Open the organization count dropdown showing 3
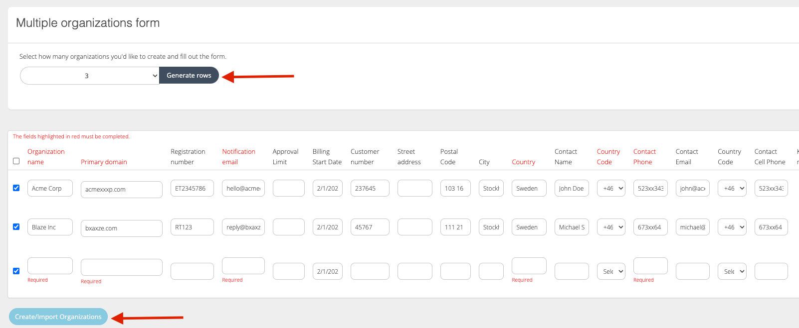Image resolution: width=799 pixels, height=328 pixels. click(x=90, y=76)
